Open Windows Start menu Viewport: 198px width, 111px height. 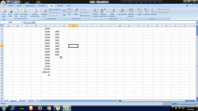[4, 108]
